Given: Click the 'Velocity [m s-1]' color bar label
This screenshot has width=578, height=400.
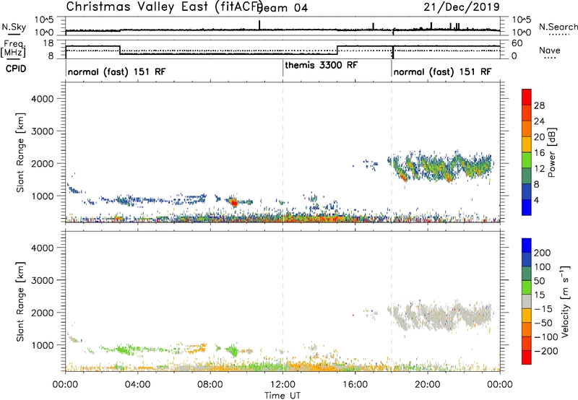Looking at the screenshot, I should 564,301.
